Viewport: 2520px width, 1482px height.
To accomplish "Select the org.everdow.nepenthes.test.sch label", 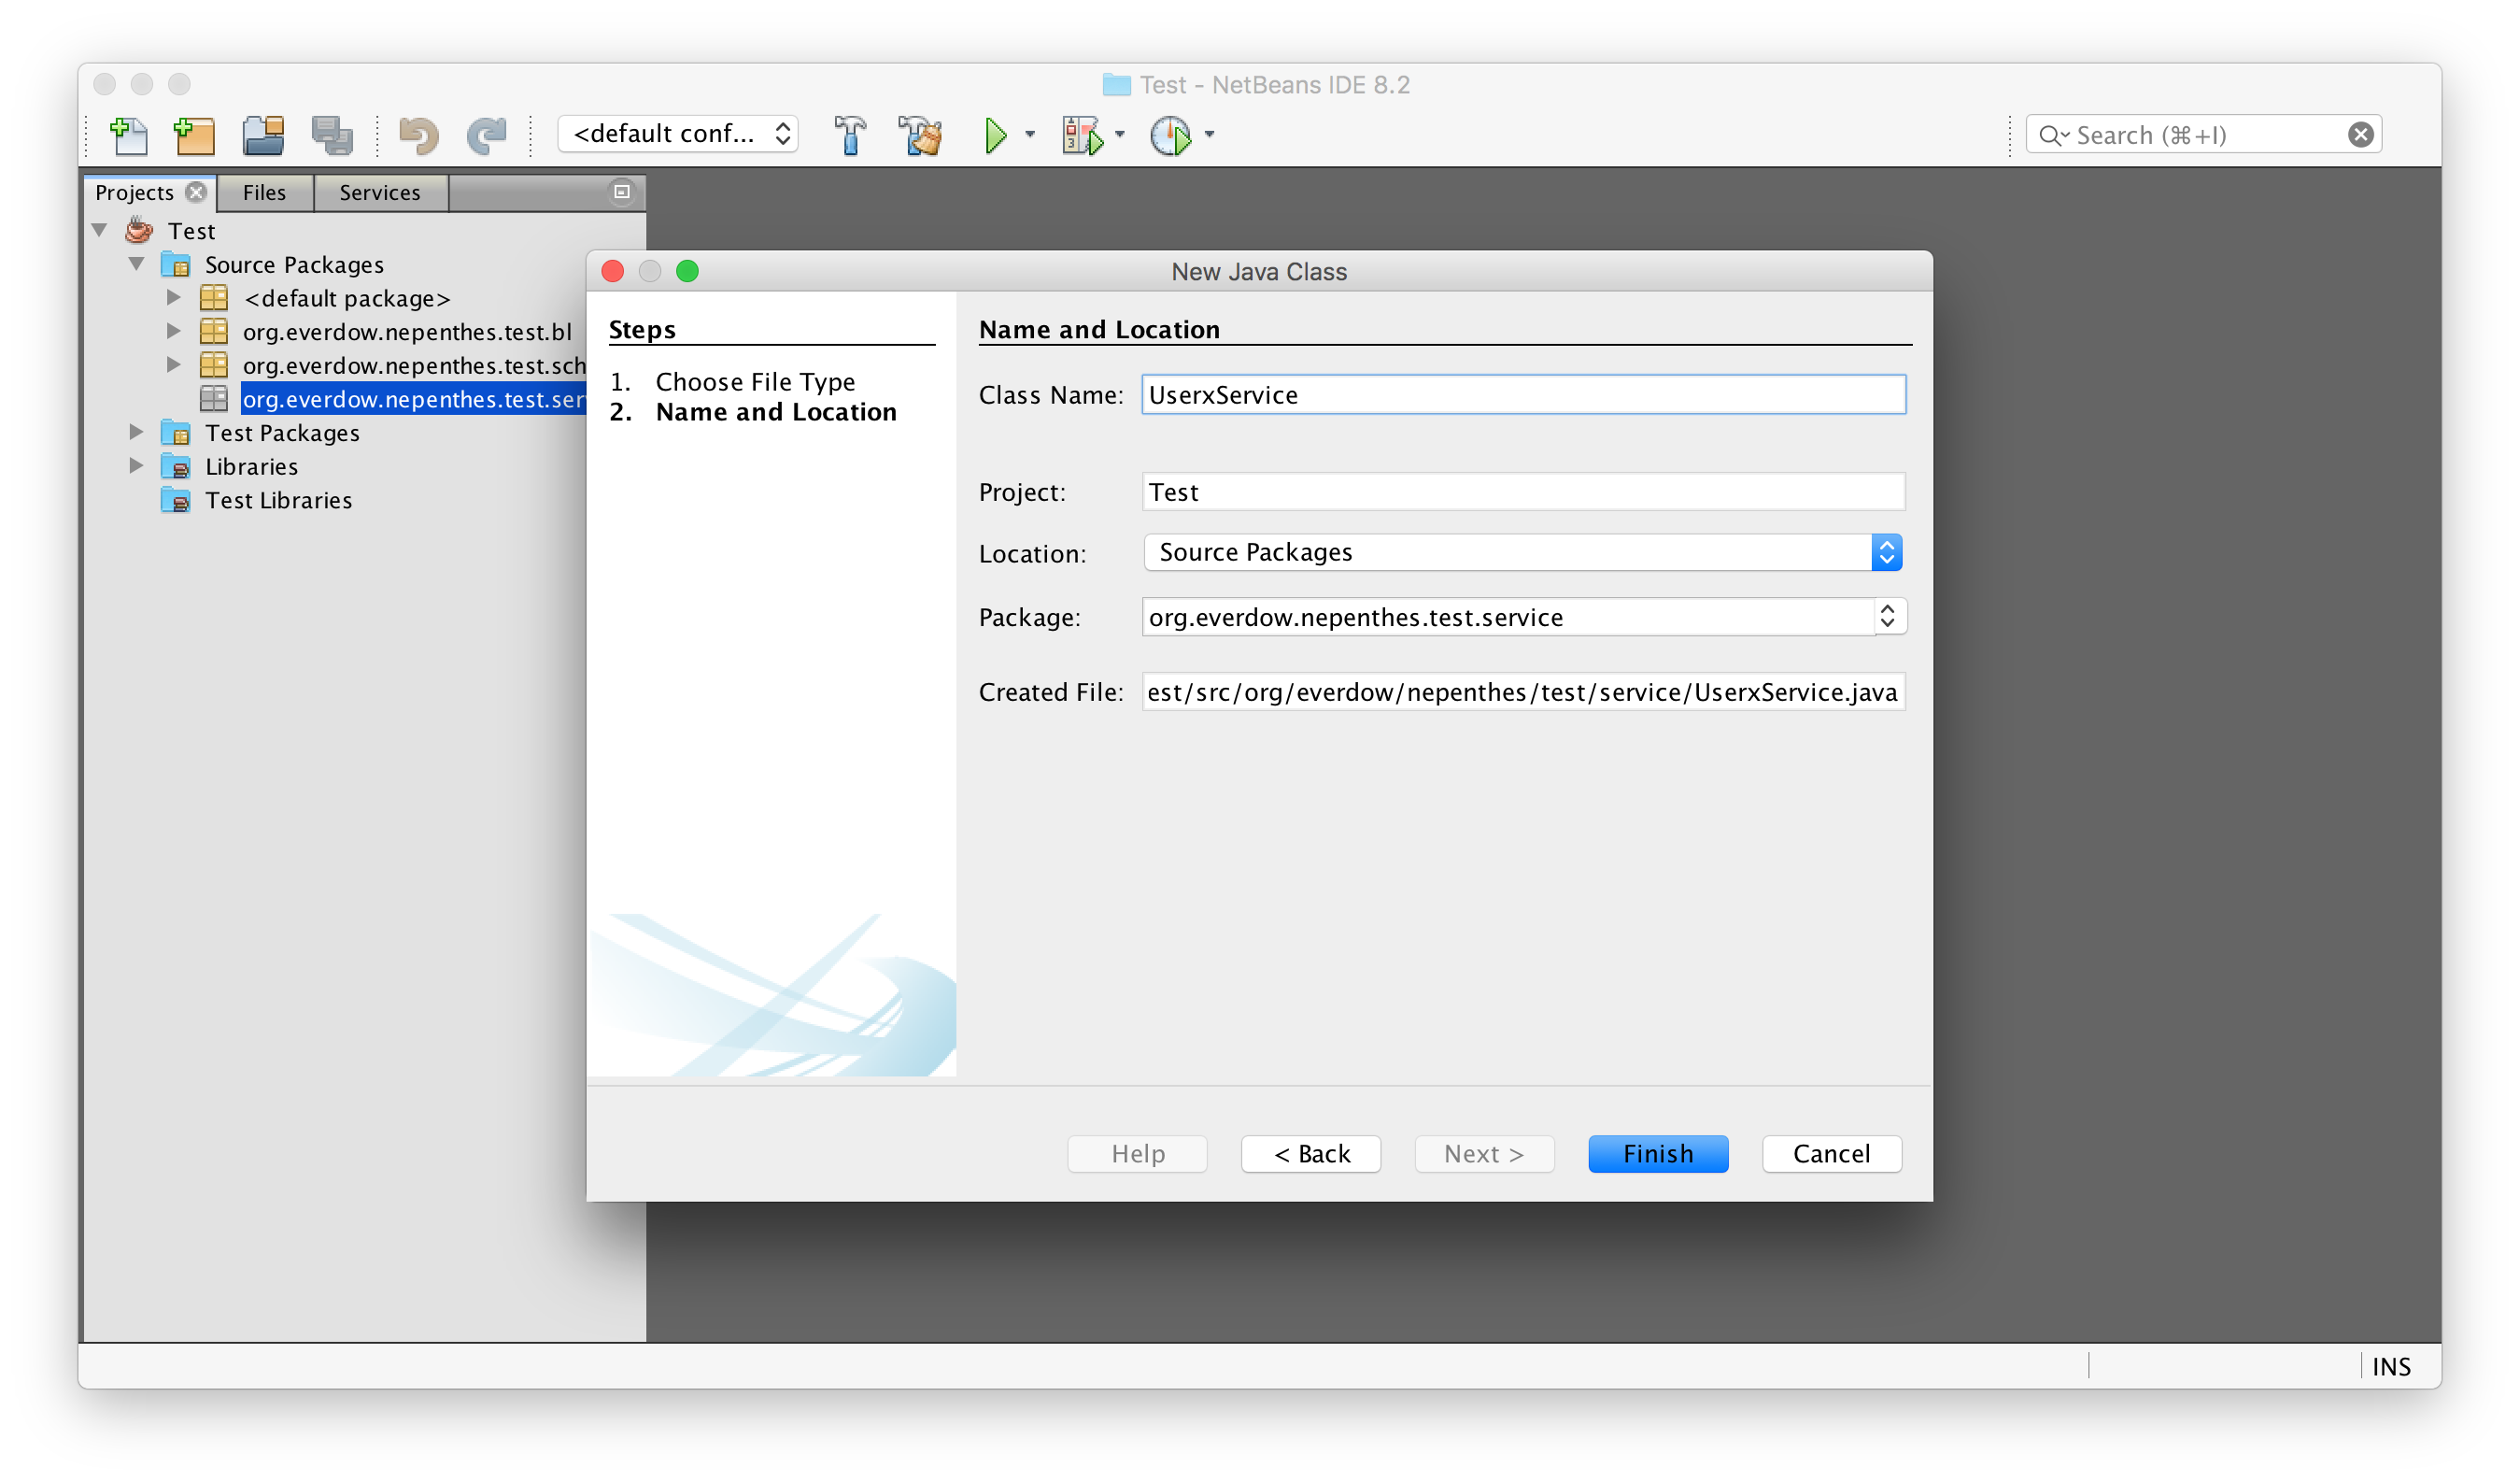I will [x=414, y=365].
